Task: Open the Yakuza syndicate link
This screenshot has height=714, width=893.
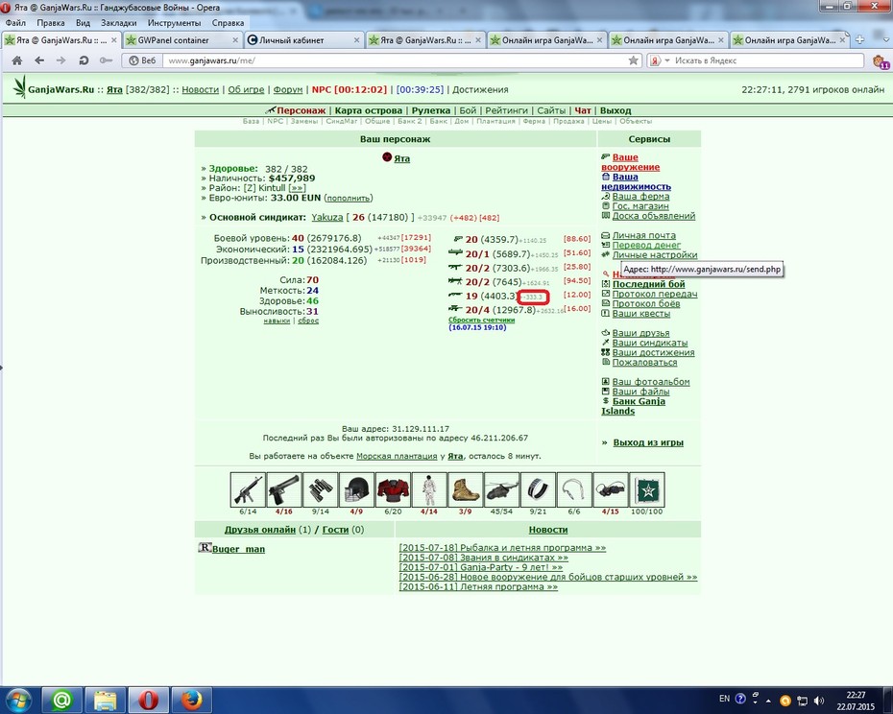Action: coord(326,217)
